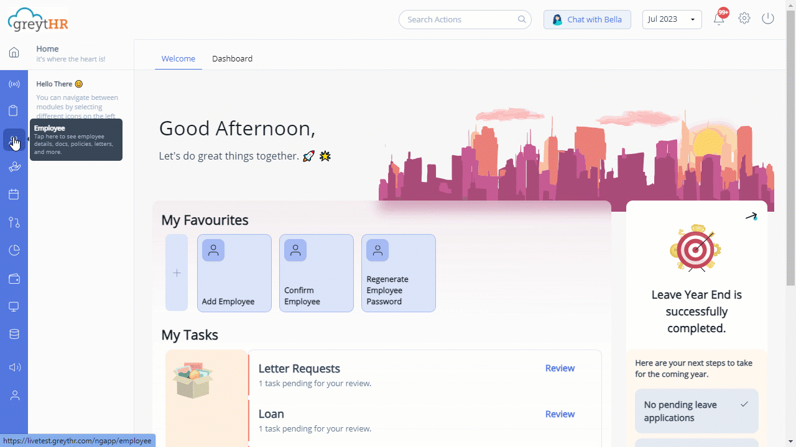Click the target illustration on leave card
The image size is (796, 447).
point(696,248)
